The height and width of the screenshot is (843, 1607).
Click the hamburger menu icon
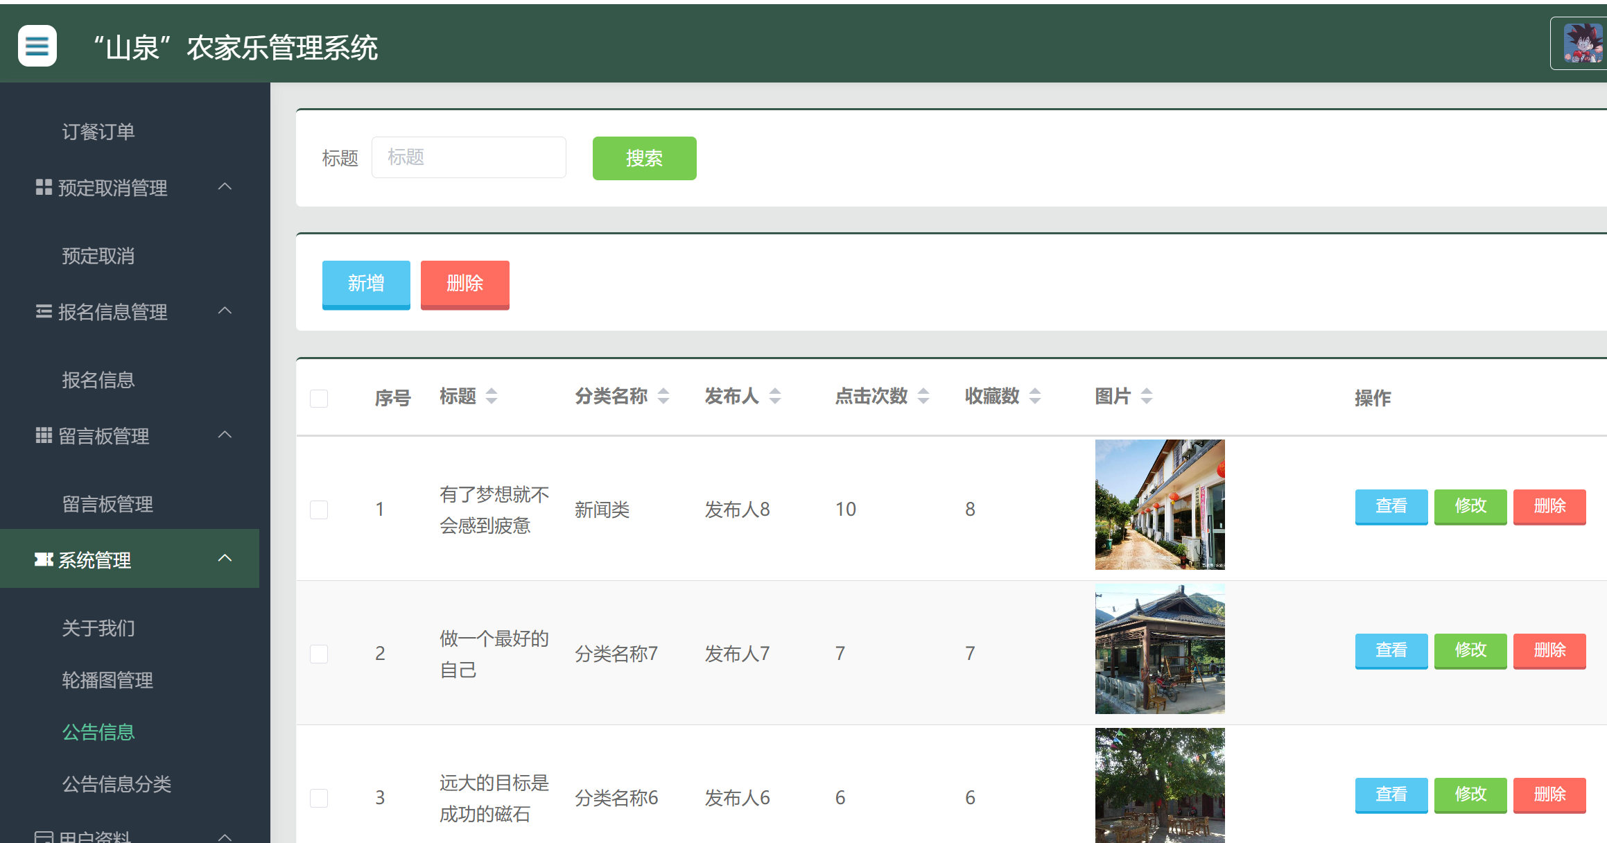(x=37, y=45)
